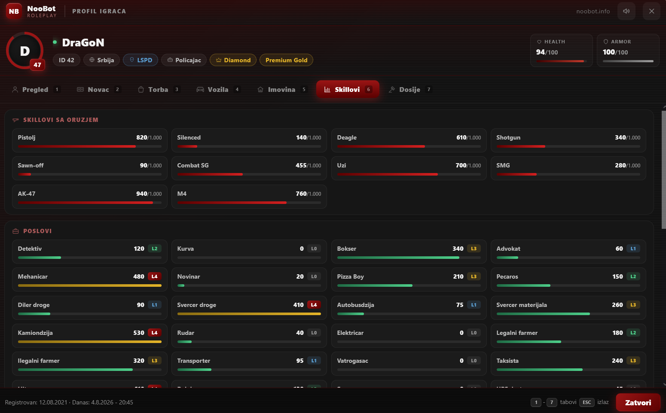
Task: Open the Dosije tab
Action: tap(409, 89)
